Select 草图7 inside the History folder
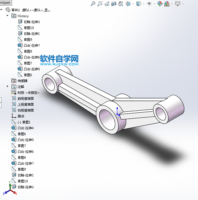The width and height of the screenshot is (198, 200). pos(25,63)
